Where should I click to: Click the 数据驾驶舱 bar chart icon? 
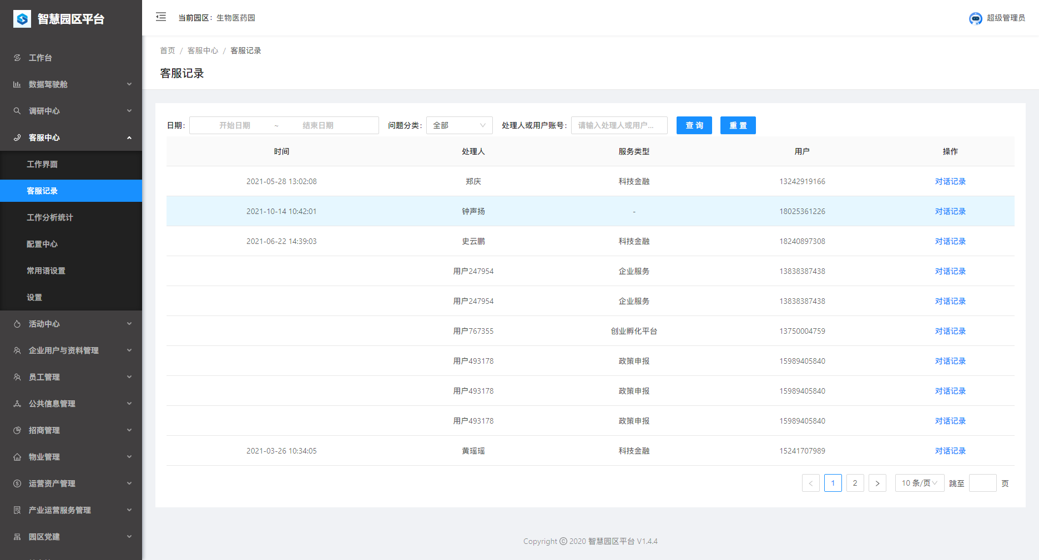pos(17,84)
